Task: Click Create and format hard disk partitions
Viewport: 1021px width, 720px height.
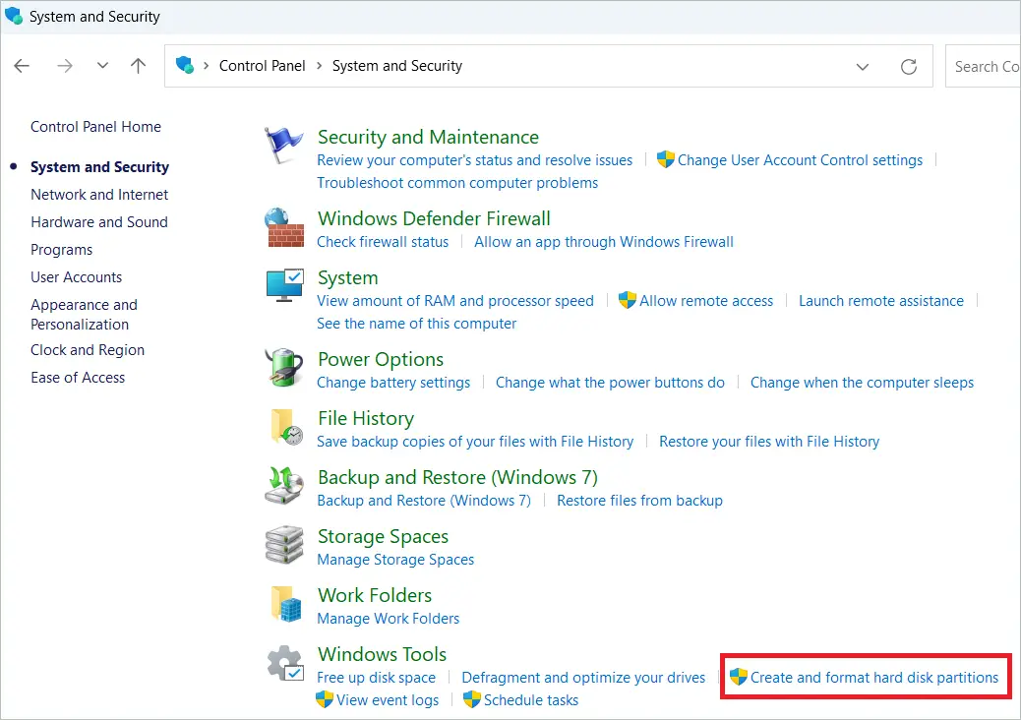Action: [873, 678]
